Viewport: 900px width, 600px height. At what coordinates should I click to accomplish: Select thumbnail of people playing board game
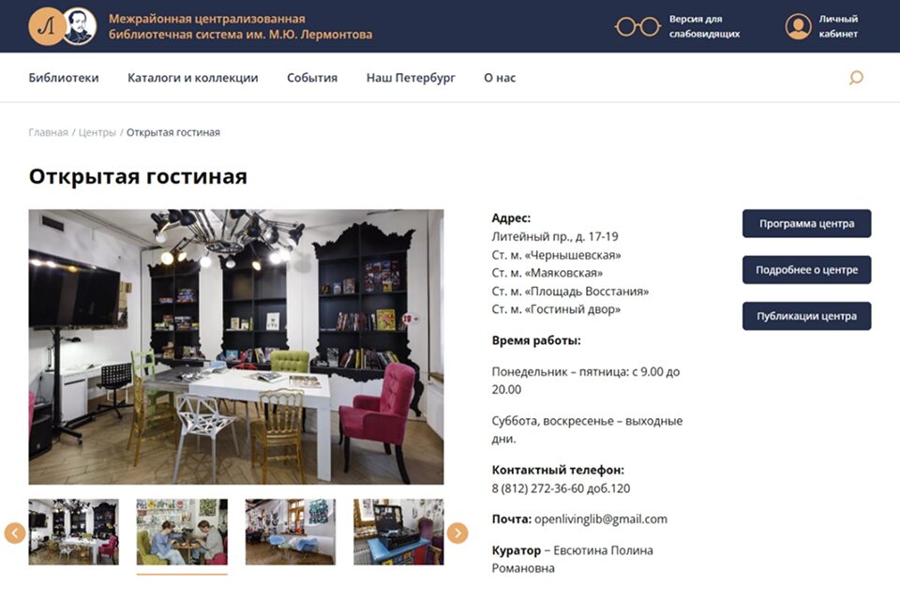pos(182,532)
